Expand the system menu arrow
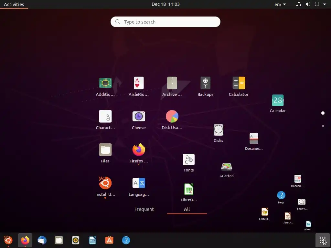 325,4
